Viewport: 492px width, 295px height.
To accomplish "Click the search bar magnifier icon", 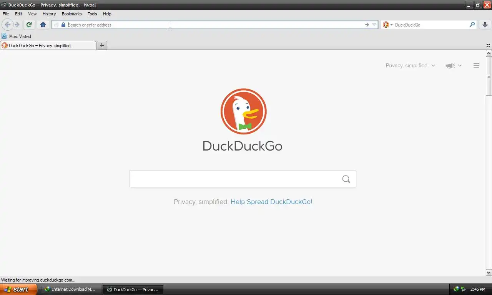I will click(x=472, y=25).
